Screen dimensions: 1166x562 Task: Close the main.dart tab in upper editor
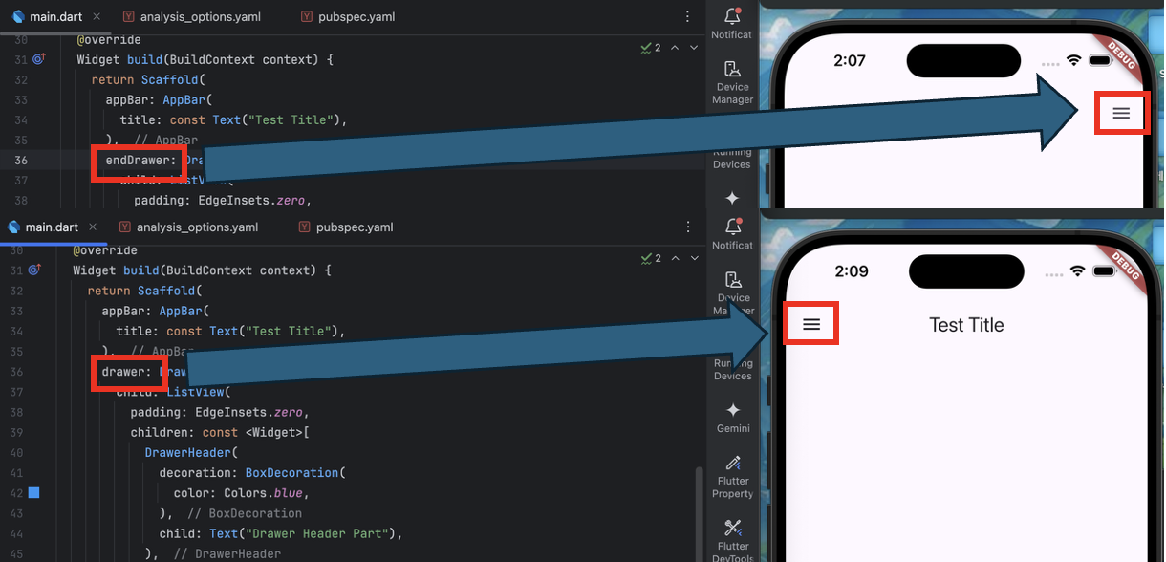tap(97, 17)
